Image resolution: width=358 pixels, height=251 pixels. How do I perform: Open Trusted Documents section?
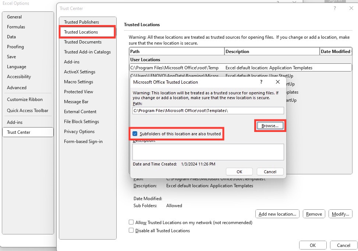click(83, 42)
